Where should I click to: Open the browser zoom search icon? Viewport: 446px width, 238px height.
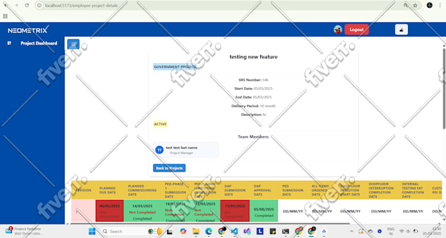(x=406, y=5)
